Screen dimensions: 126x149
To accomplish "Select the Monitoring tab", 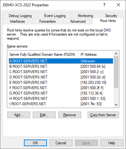I will click(85, 16).
